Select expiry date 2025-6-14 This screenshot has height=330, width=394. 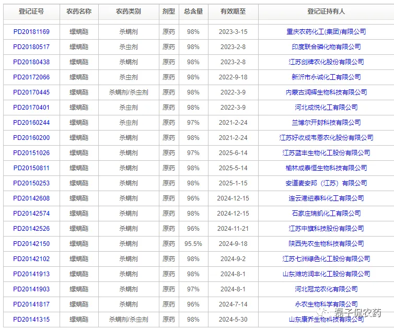coord(233,153)
